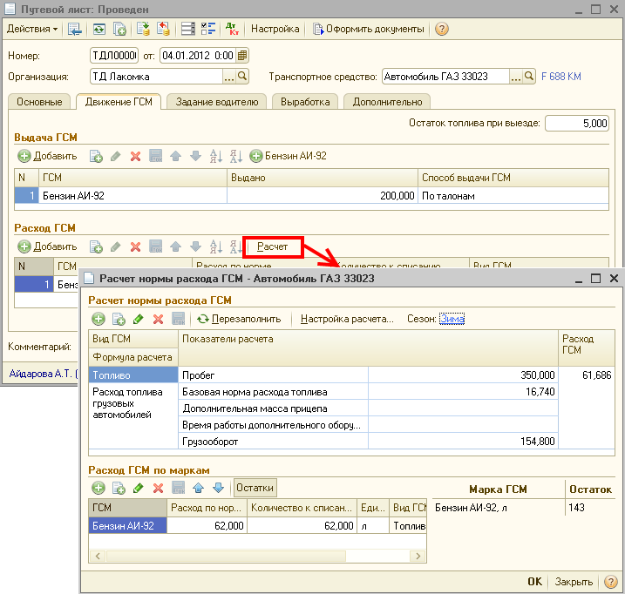Click the Зима season link
This screenshot has height=594, width=625.
tap(452, 319)
